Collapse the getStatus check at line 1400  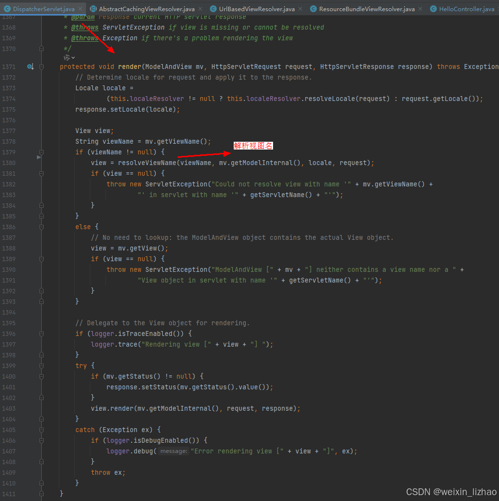tap(42, 376)
